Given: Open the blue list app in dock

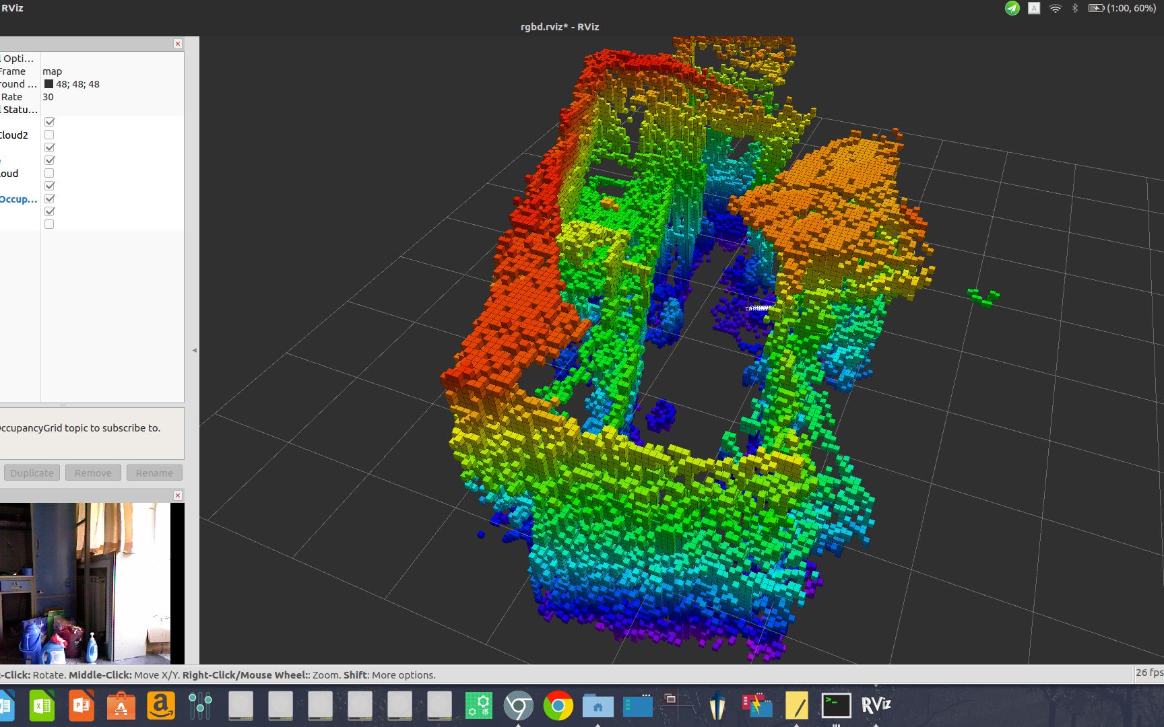Looking at the screenshot, I should click(638, 705).
